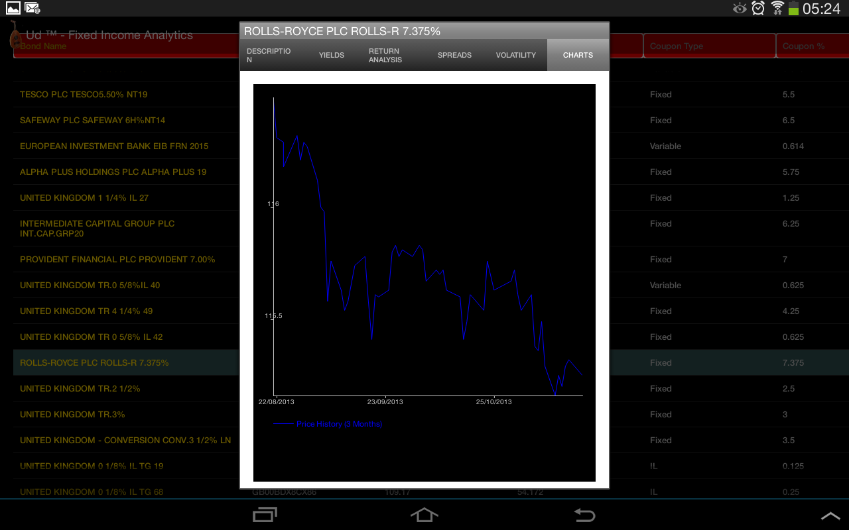Viewport: 849px width, 530px height.
Task: Click IL coupon type for TG 19 row
Action: click(654, 466)
